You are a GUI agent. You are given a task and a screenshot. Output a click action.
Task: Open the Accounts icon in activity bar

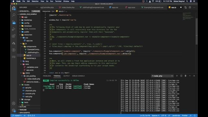click(14, 103)
